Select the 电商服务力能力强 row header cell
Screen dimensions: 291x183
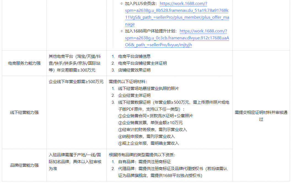(24, 63)
